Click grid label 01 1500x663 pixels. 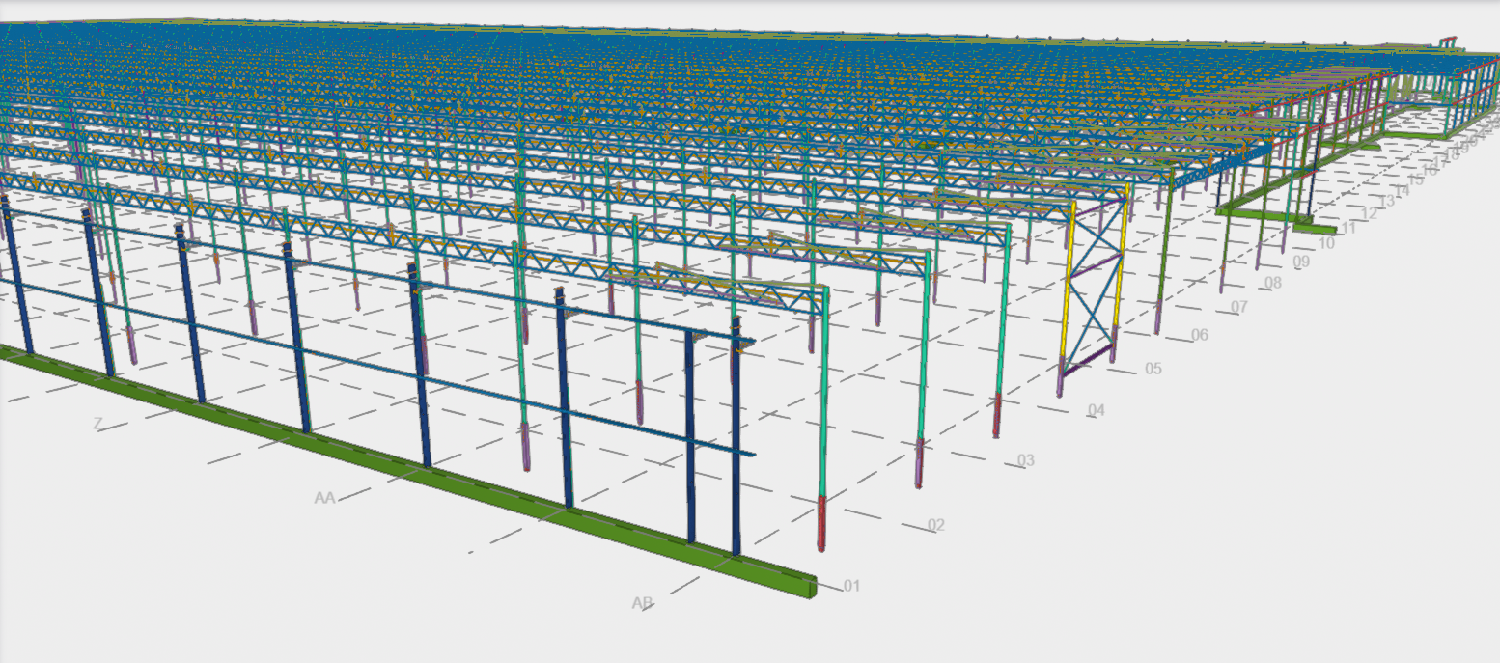[x=851, y=586]
